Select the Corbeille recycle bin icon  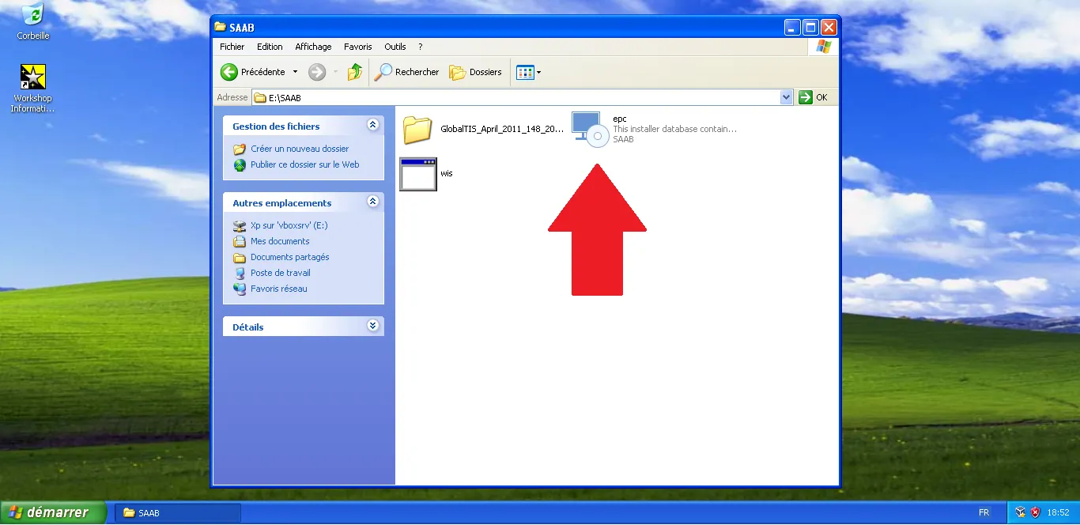(x=33, y=15)
